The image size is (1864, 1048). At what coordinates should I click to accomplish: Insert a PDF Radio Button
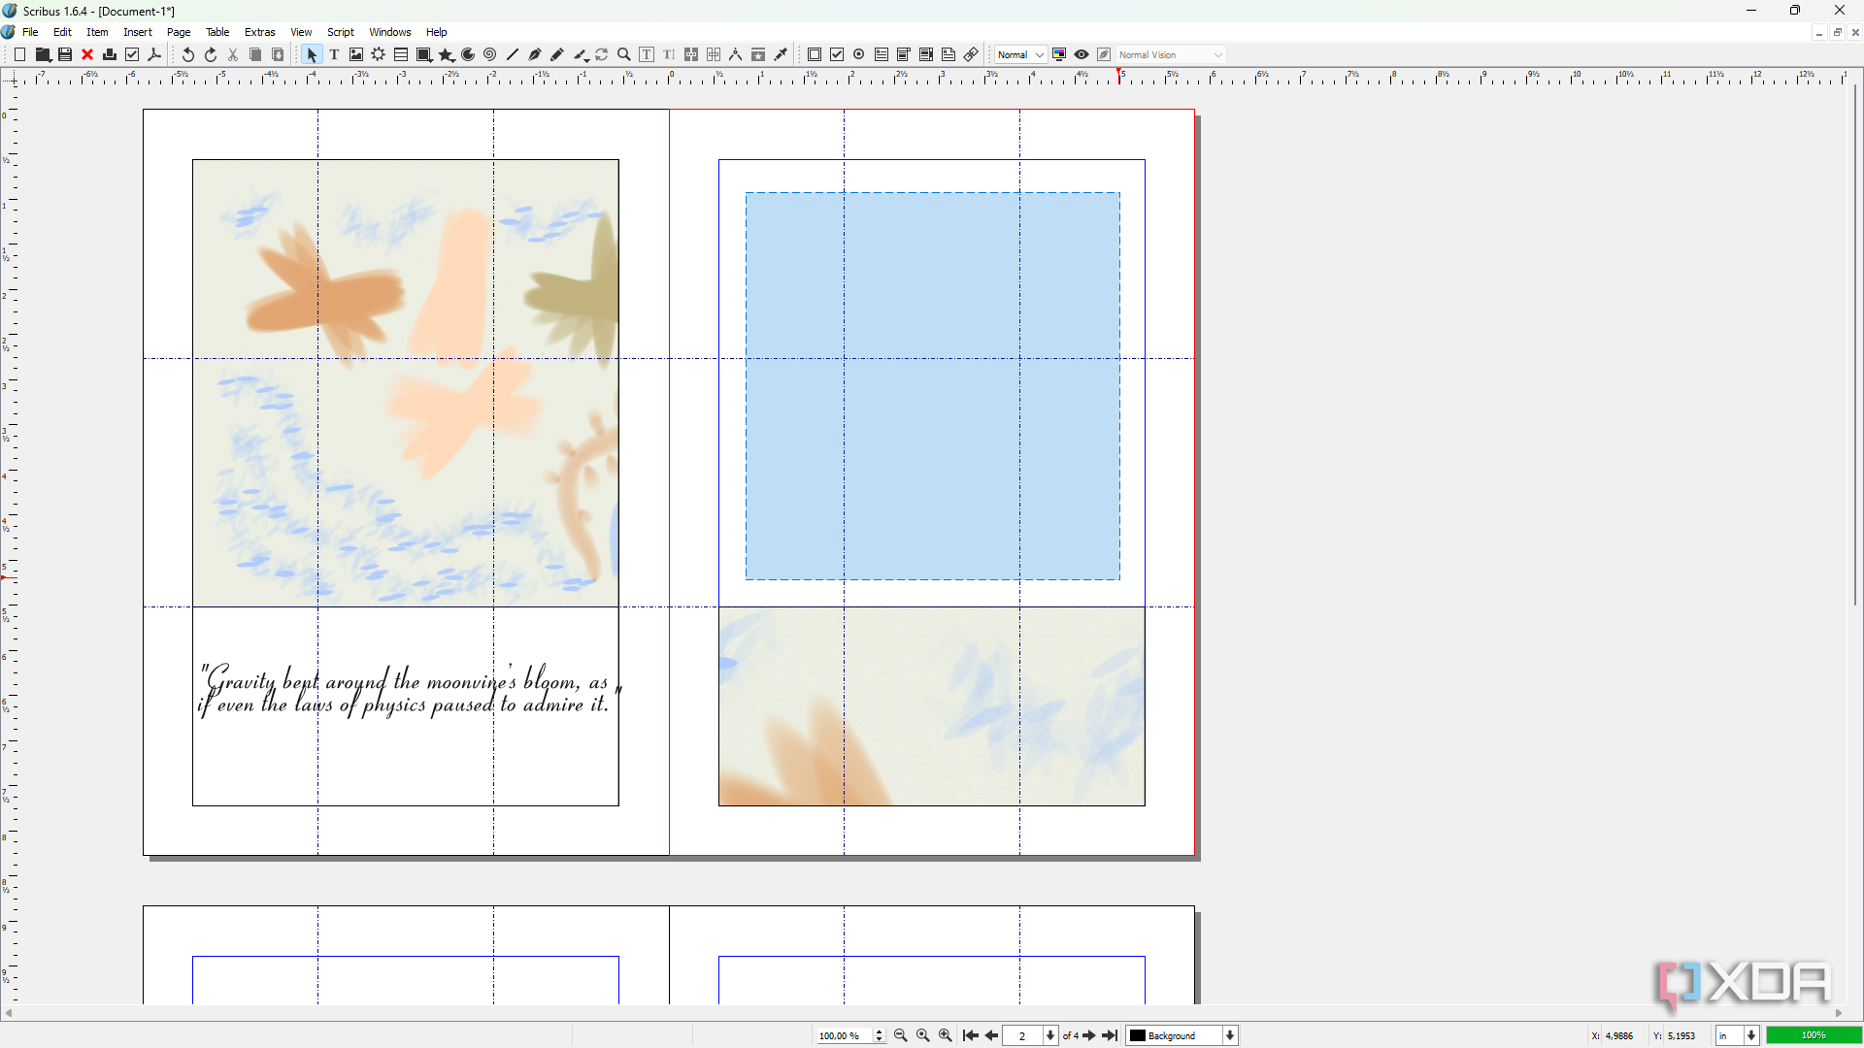[x=859, y=55]
